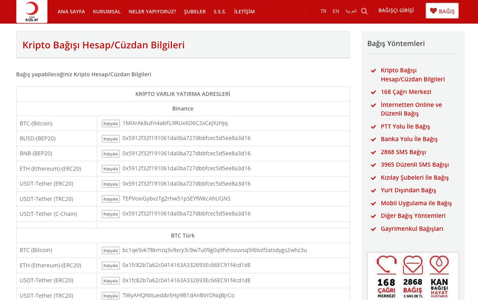Open 168 Çağrı Merkezi link
The height and width of the screenshot is (300, 478).
click(x=406, y=92)
